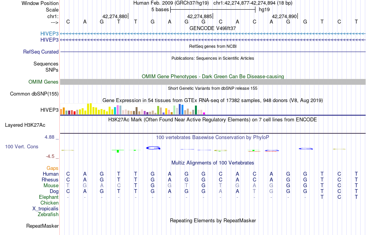Click the large blue G PhyloP logo

click(153, 148)
